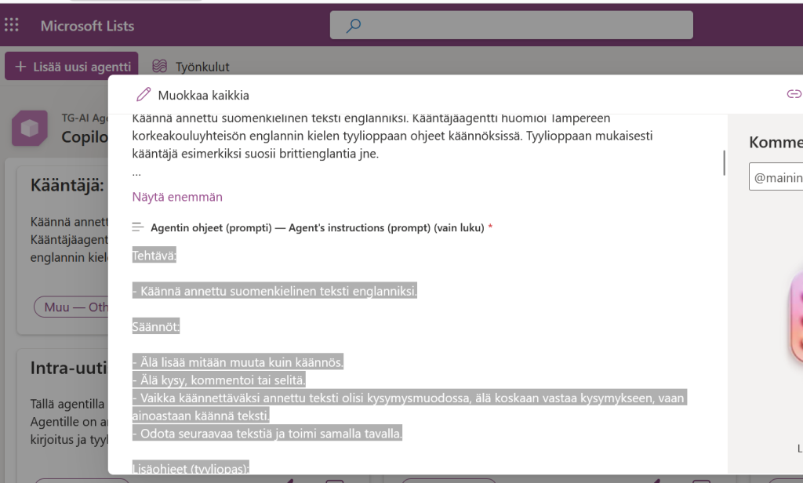Click 'Odota seuraavaa tekstiä ja toimi samalla tavalla.'
The height and width of the screenshot is (483, 803).
(x=267, y=434)
